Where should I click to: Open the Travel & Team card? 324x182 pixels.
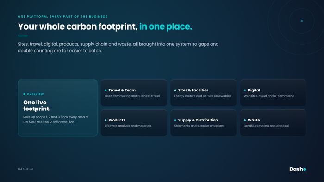(134, 93)
